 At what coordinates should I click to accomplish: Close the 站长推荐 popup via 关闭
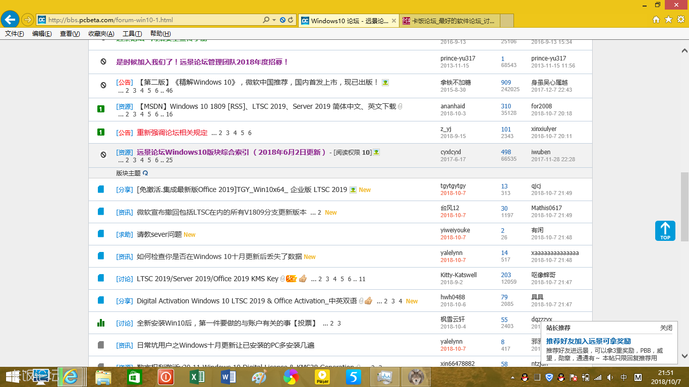[x=666, y=328]
